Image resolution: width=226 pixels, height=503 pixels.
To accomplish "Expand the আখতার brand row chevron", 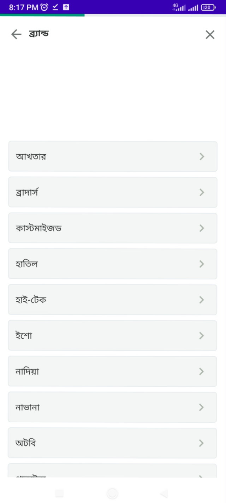I will click(x=202, y=156).
